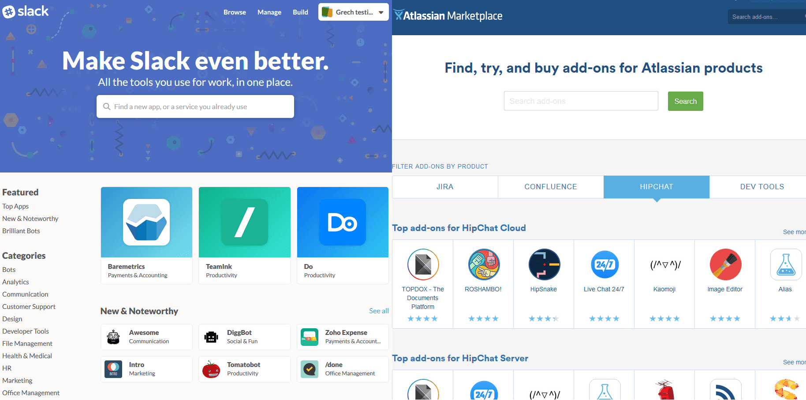Open the HR category

coord(7,368)
